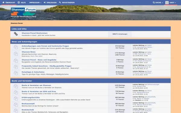
Task: Open last post 'SEW, Ballinamore' link
Action: pyautogui.click(x=143, y=54)
